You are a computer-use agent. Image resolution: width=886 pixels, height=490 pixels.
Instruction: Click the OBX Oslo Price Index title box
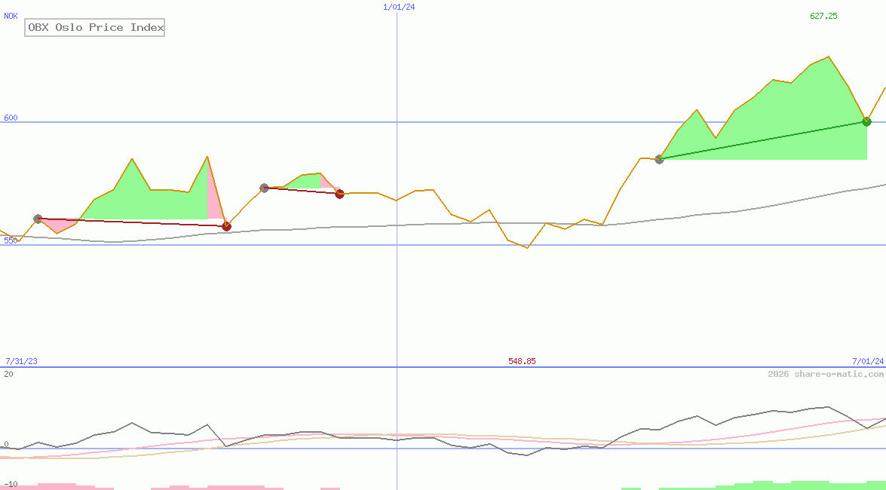tap(94, 27)
